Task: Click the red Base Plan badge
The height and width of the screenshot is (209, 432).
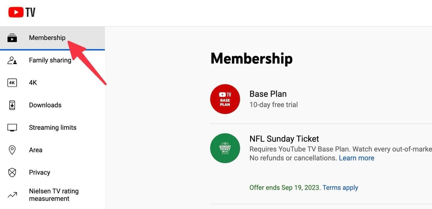Action: pyautogui.click(x=225, y=99)
